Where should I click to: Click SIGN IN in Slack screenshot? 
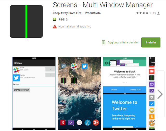click(x=114, y=90)
